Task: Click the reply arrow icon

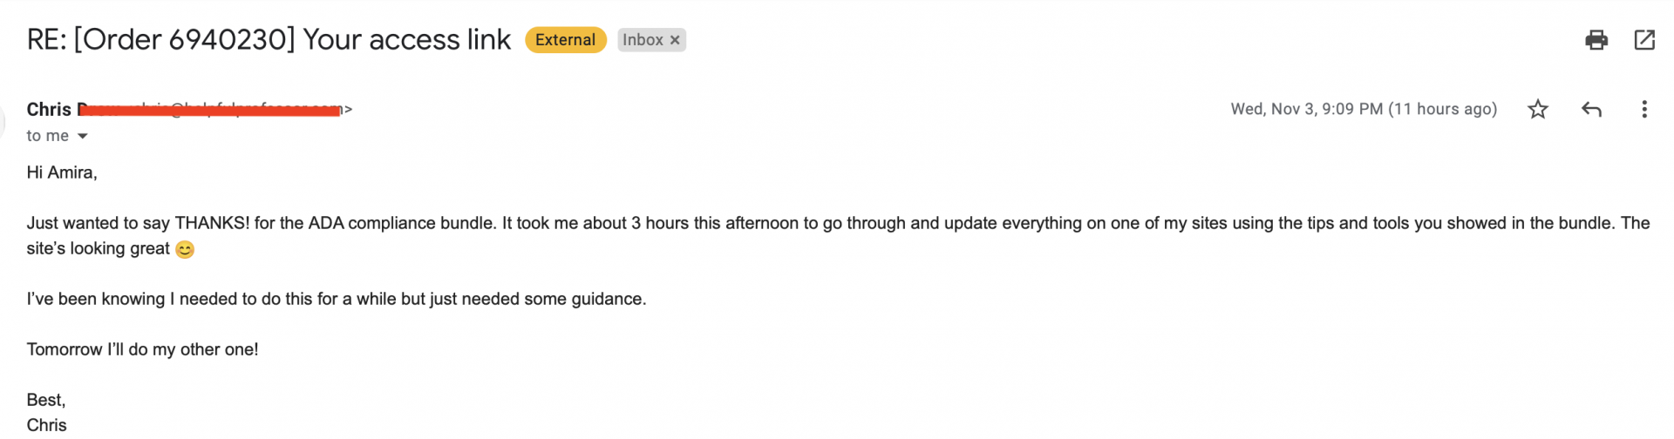Action: [x=1591, y=109]
